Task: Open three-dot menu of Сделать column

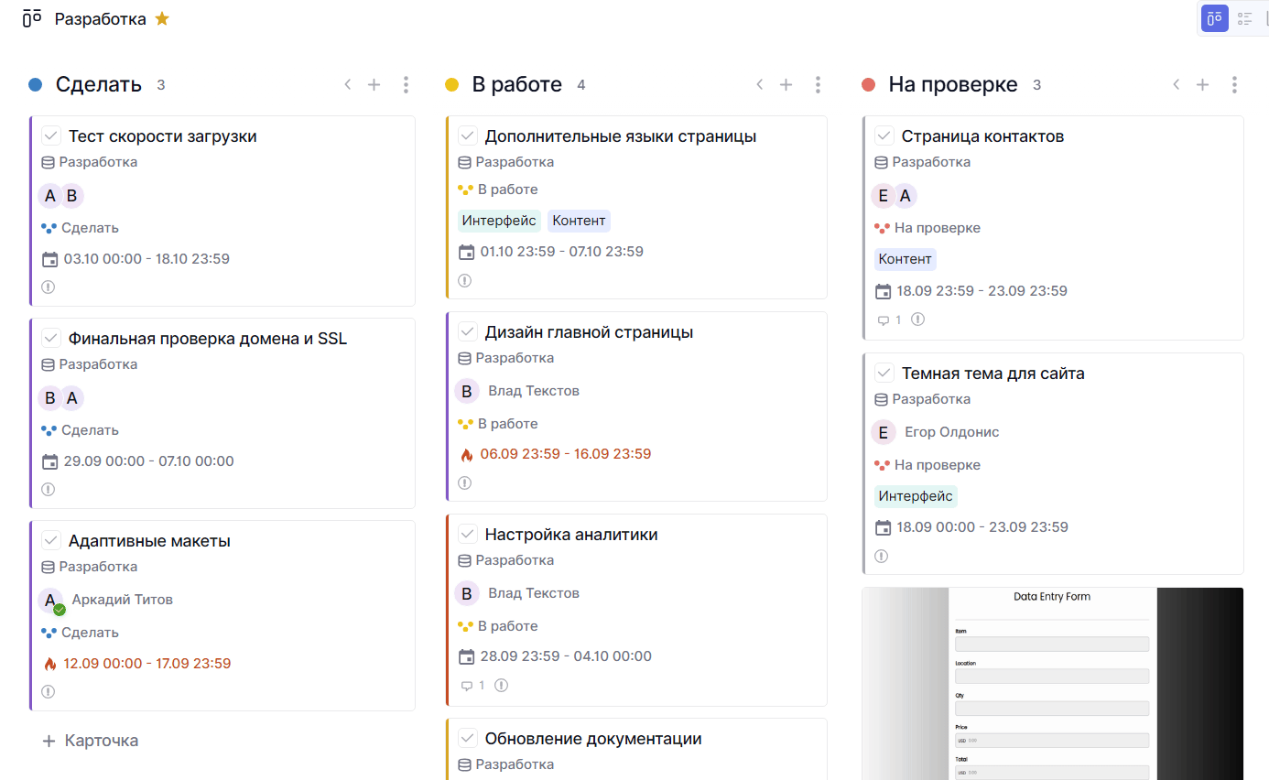Action: point(406,85)
